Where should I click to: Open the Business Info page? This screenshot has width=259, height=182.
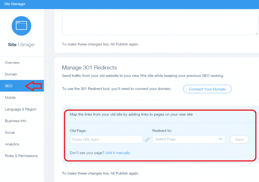point(16,121)
